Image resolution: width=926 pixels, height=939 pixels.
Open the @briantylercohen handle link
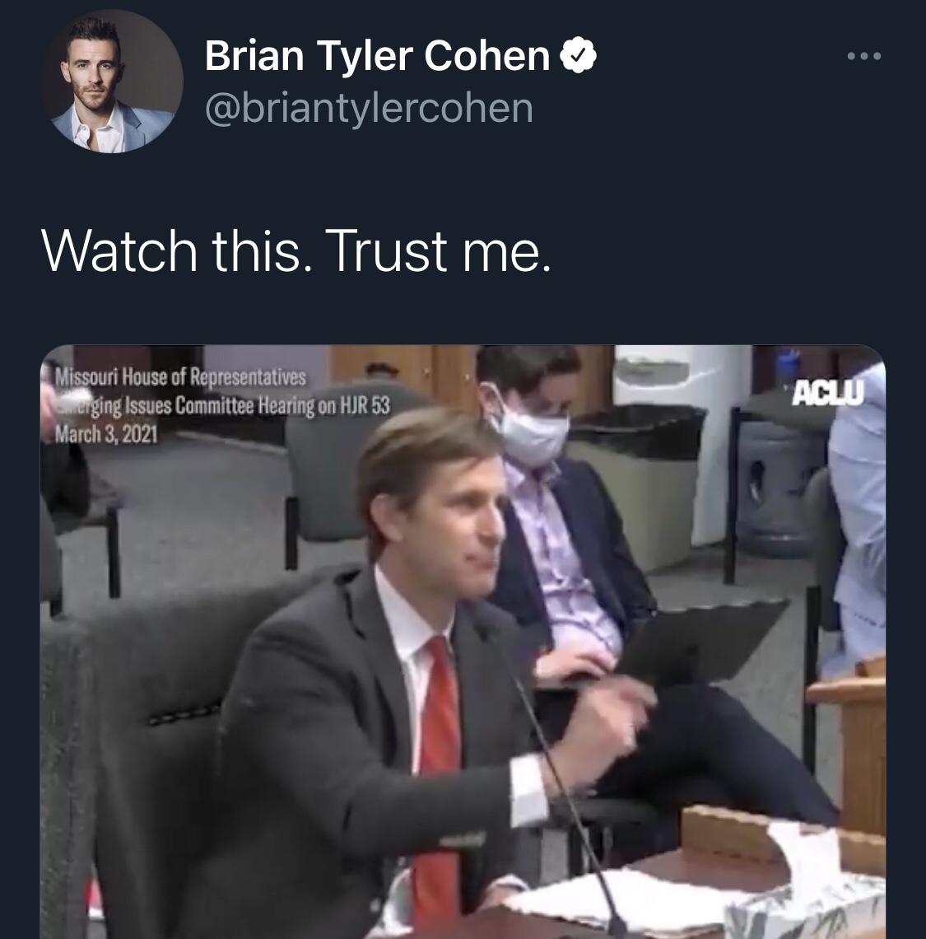click(x=369, y=109)
